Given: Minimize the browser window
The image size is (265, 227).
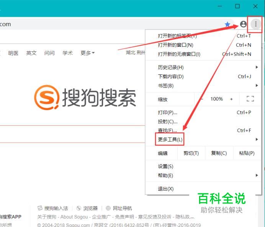Looking at the screenshot, I should (x=219, y=7).
